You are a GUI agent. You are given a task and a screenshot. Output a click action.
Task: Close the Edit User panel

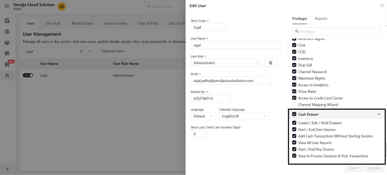382,6
